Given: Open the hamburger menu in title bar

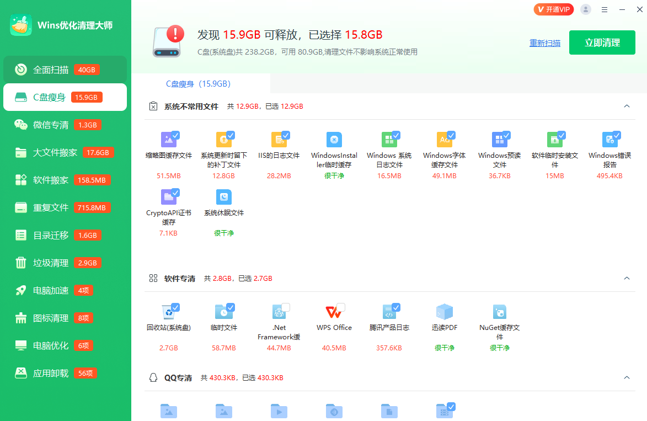Looking at the screenshot, I should (x=605, y=9).
